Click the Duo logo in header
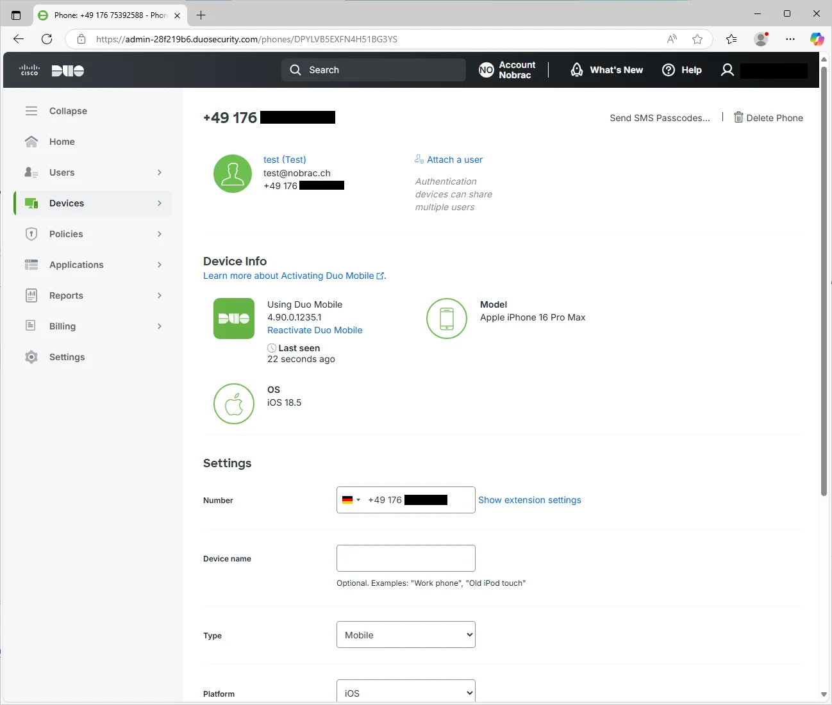832x705 pixels. [x=68, y=70]
